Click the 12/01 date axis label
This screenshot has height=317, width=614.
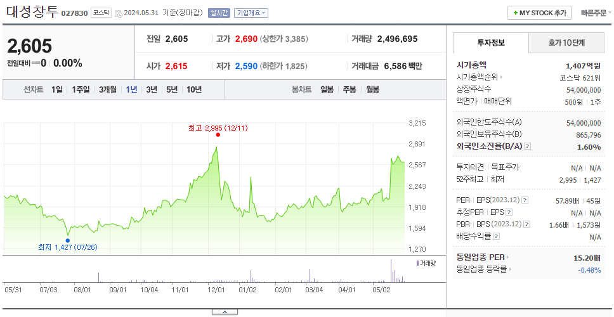coord(216,290)
